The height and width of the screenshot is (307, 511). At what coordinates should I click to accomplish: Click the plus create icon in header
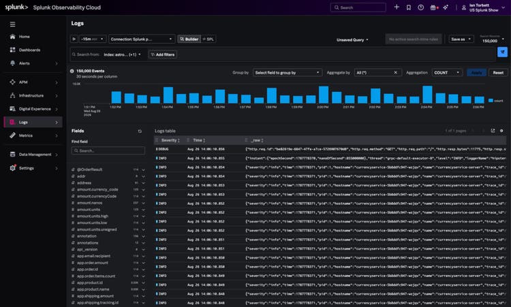click(x=397, y=7)
